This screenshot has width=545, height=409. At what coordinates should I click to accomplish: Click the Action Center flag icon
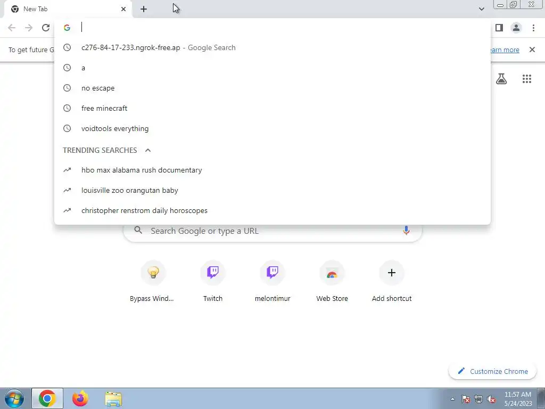pos(466,399)
